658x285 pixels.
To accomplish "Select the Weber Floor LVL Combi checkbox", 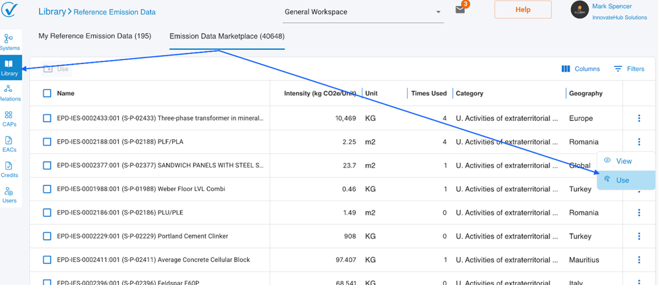I will (x=47, y=189).
